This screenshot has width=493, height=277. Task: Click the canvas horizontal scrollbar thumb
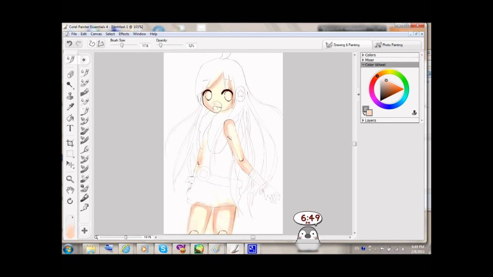[x=253, y=237]
